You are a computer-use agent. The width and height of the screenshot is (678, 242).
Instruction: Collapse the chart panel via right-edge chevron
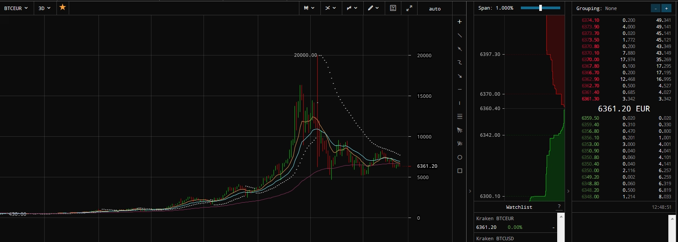469,191
